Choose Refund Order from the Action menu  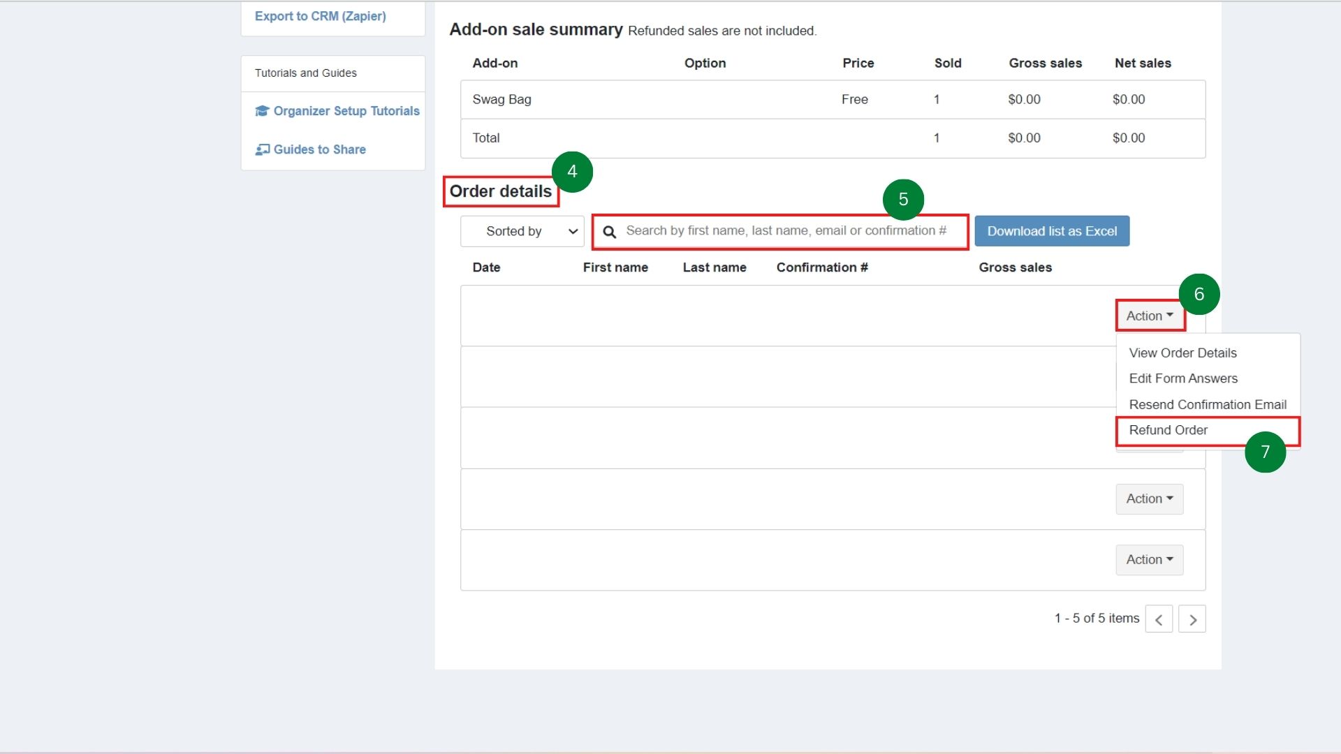(x=1168, y=431)
